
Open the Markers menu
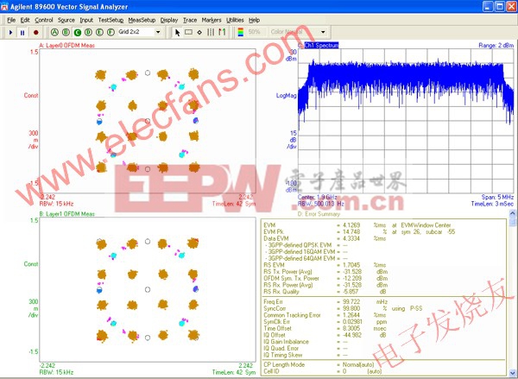coord(212,20)
